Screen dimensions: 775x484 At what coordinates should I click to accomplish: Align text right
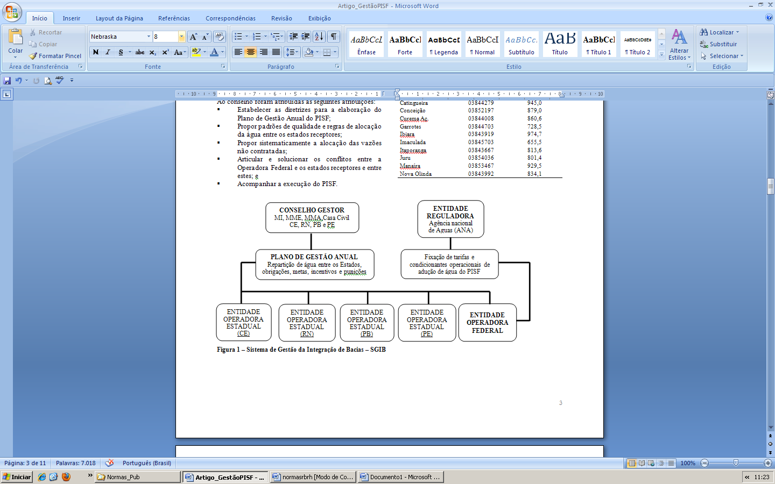click(263, 52)
